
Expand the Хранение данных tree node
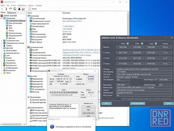tap(2, 53)
